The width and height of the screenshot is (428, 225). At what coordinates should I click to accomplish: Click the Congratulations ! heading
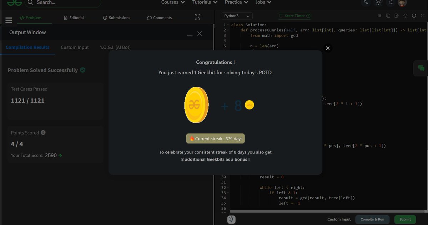coord(215,62)
